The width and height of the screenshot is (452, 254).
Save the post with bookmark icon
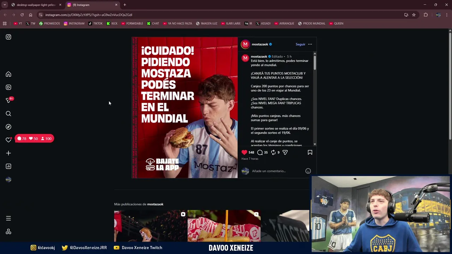click(x=310, y=152)
